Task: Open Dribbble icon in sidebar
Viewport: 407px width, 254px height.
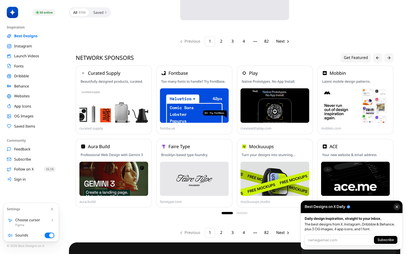Action: [9, 76]
